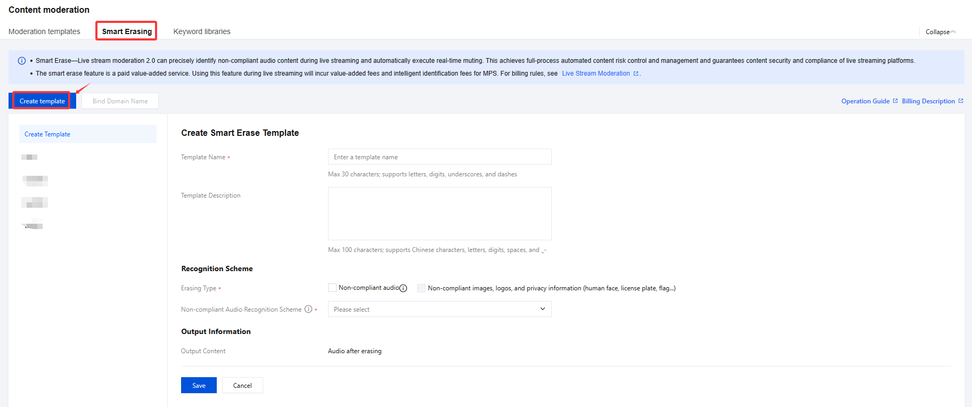Click the external-link icon beside Billing Description
The height and width of the screenshot is (407, 972).
(961, 101)
